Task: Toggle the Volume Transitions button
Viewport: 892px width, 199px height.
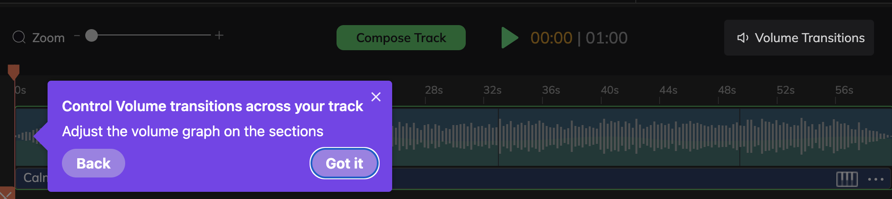Action: pyautogui.click(x=799, y=38)
